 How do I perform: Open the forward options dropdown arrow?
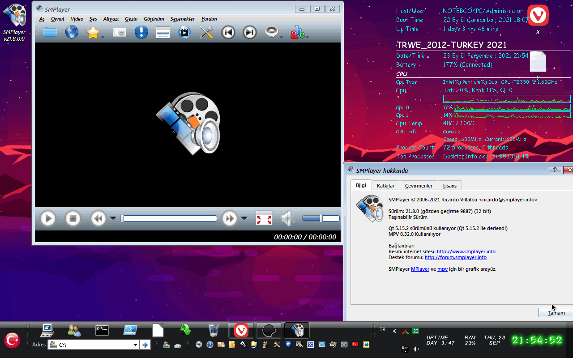244,218
